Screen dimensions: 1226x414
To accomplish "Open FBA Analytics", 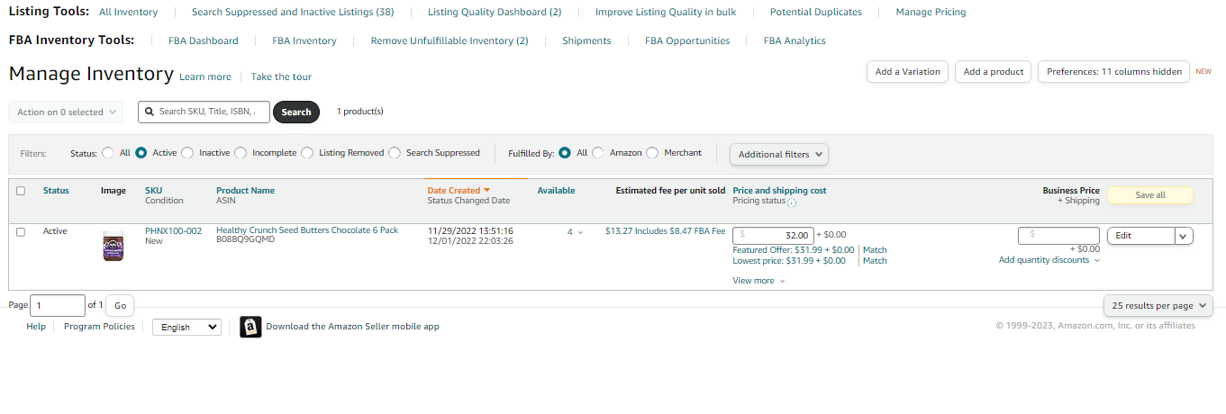I will (795, 40).
